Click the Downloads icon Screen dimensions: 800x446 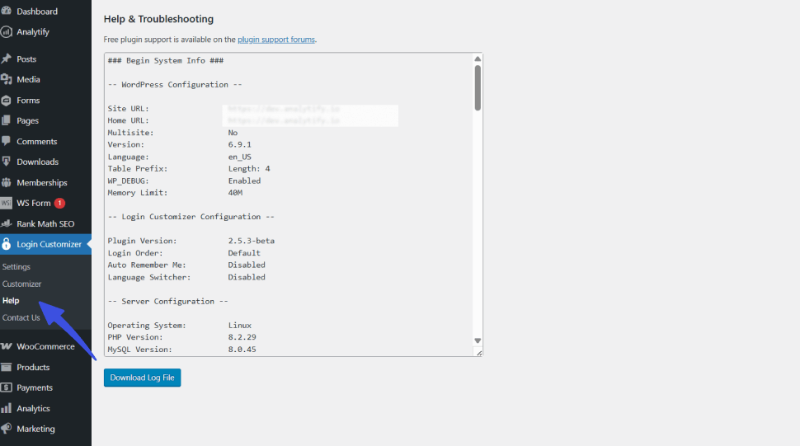(x=6, y=162)
